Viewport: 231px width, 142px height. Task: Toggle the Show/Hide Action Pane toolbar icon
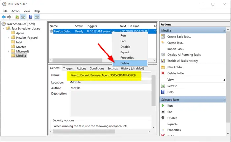(37, 17)
